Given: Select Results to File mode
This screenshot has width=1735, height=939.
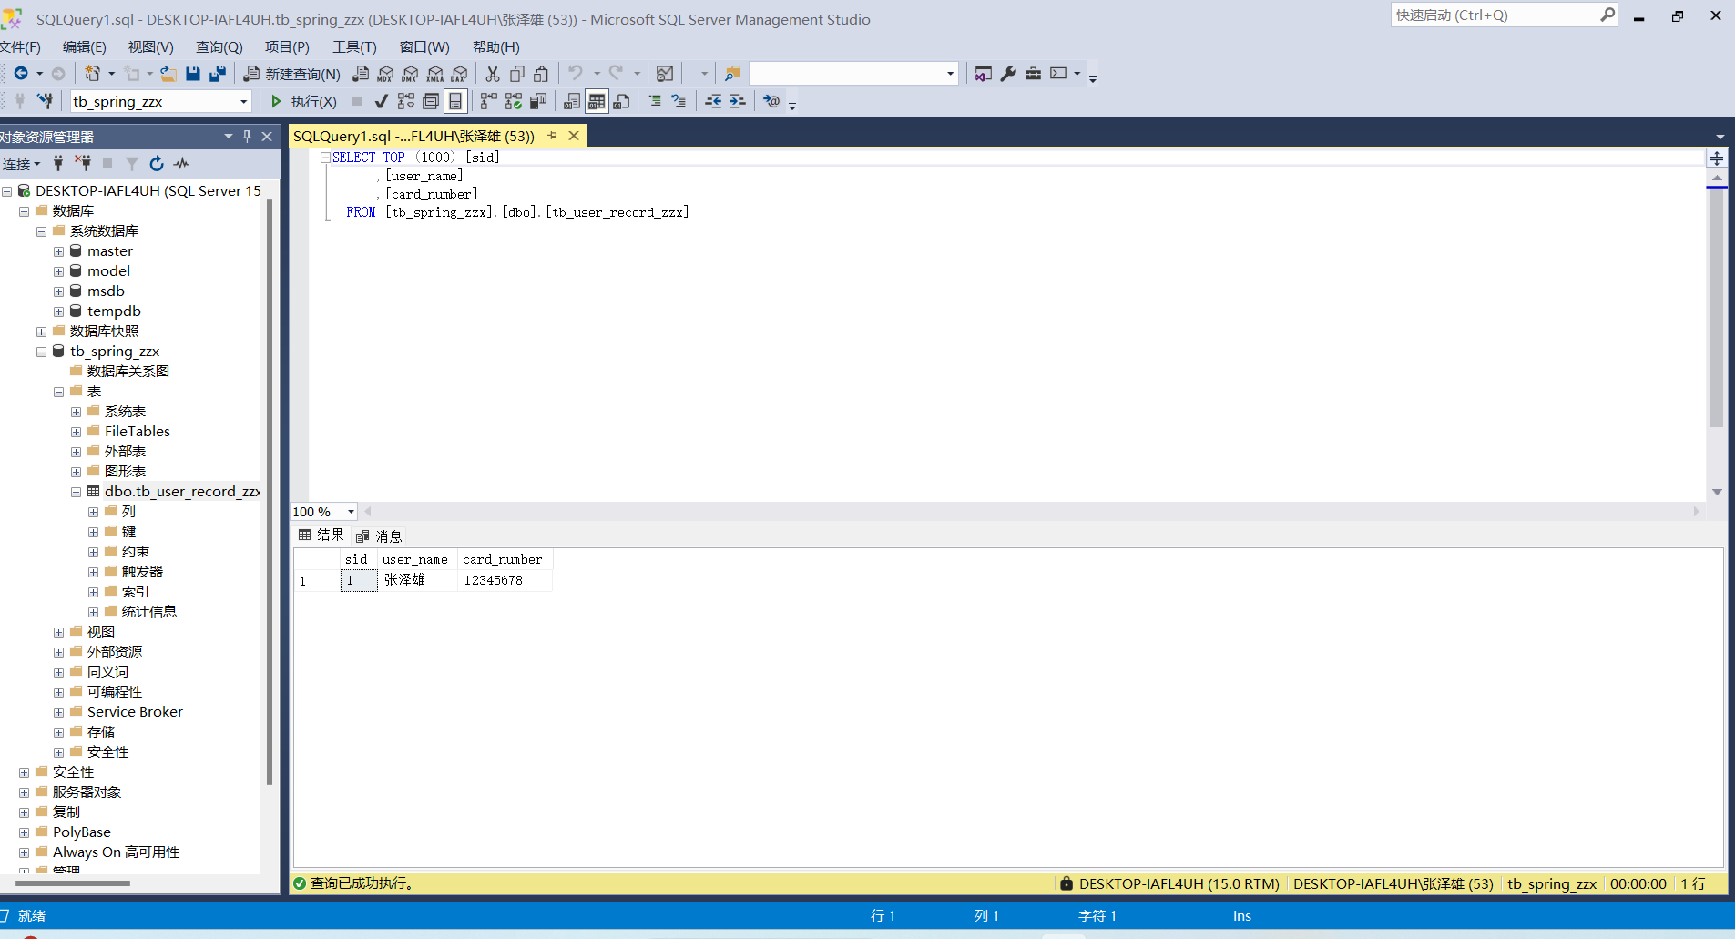Looking at the screenshot, I should 621,101.
